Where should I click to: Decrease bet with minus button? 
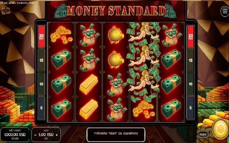click(35, 135)
